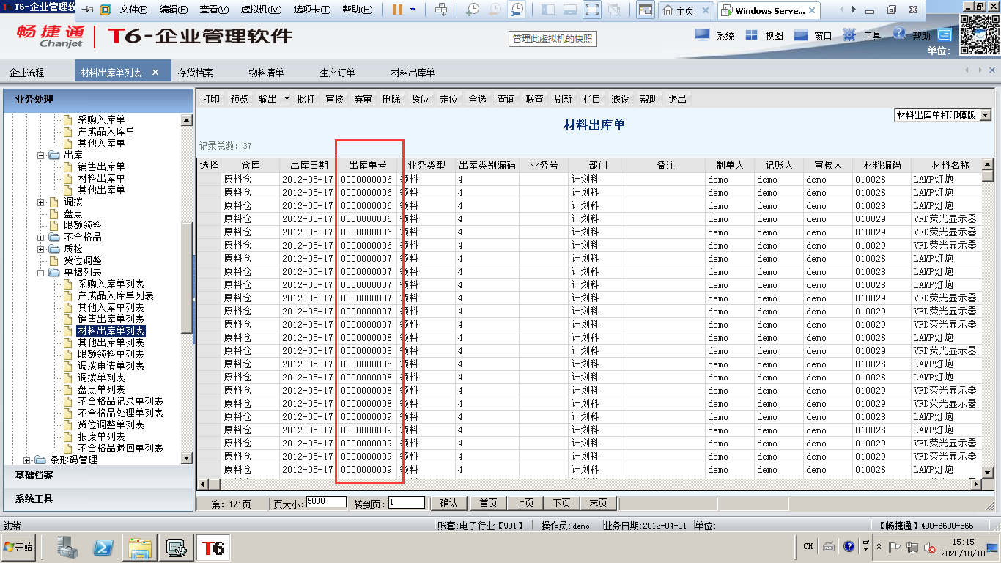Open the 文件(F) menu
Image resolution: width=1001 pixels, height=563 pixels.
click(x=133, y=10)
